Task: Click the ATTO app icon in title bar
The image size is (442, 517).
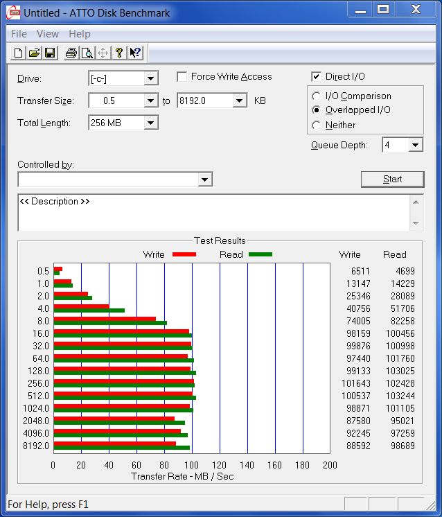Action: [13, 12]
